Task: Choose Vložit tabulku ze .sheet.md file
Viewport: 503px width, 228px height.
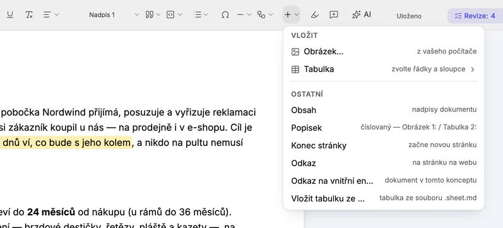Action: [384, 198]
